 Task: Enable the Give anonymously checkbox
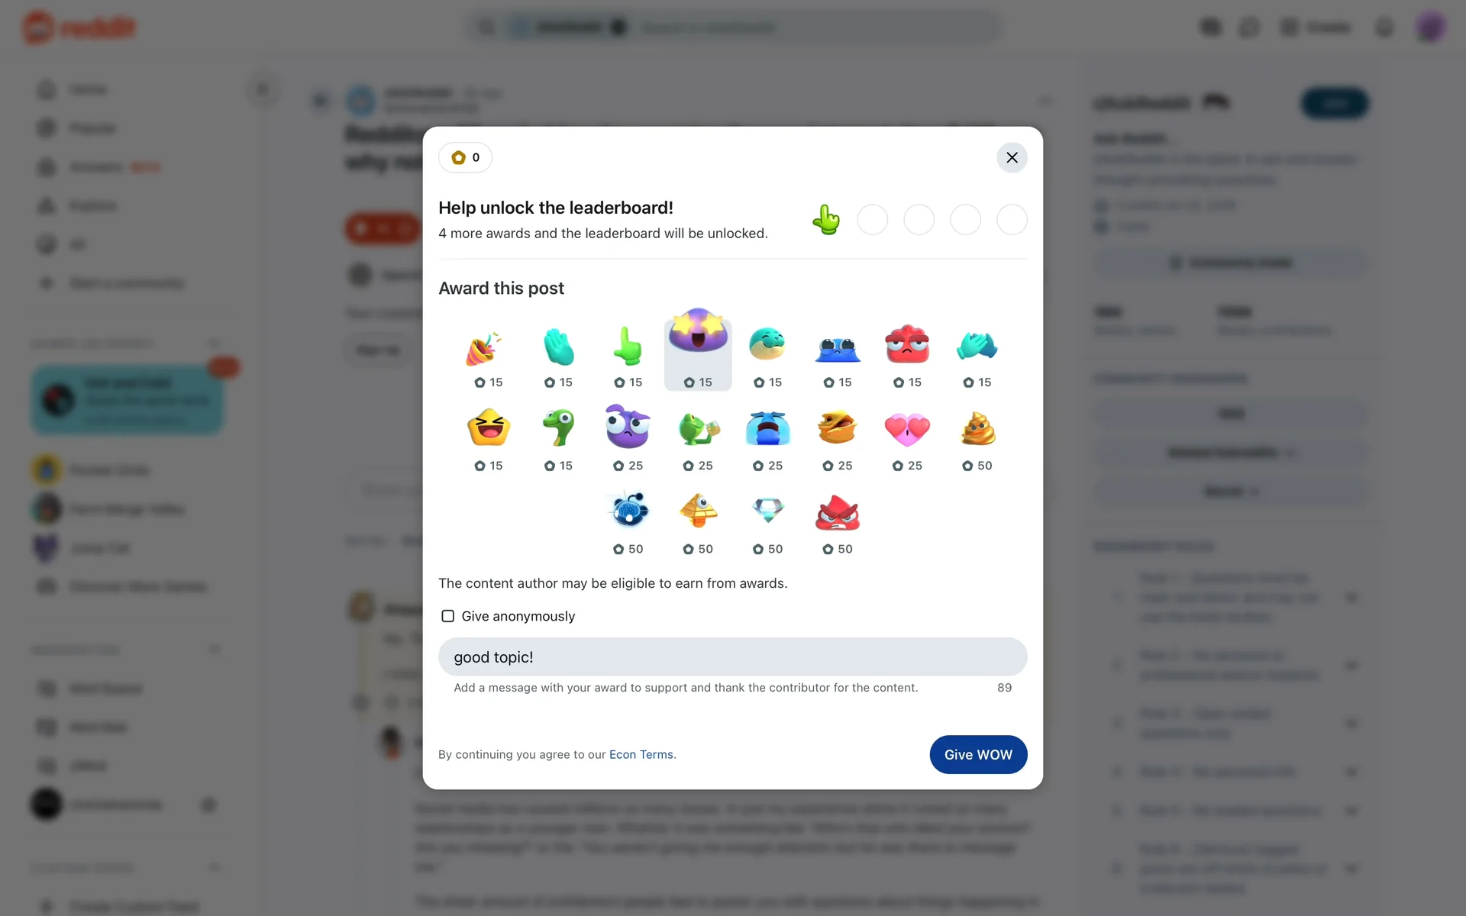pos(448,616)
